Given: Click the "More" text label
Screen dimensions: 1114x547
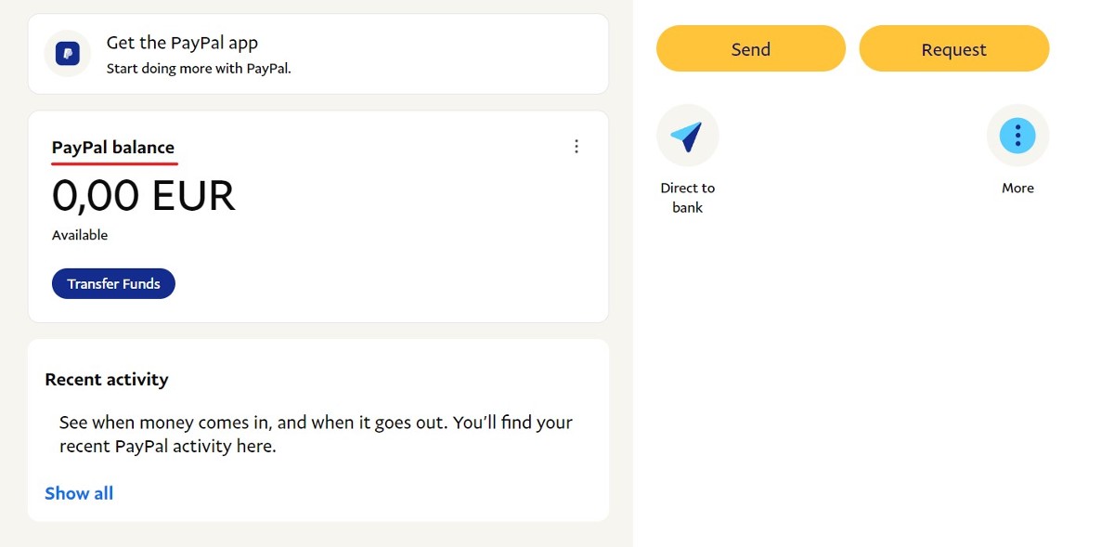Looking at the screenshot, I should click(x=1017, y=188).
